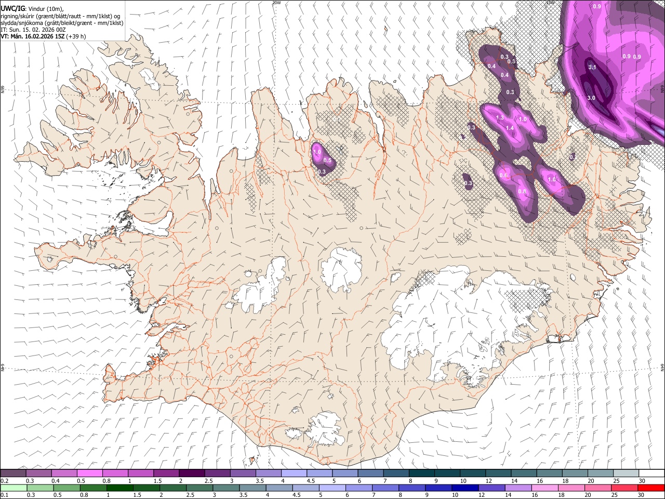The height and width of the screenshot is (499, 665).
Task: Click the '3.1' precipitation value offshore
Action: point(592,68)
